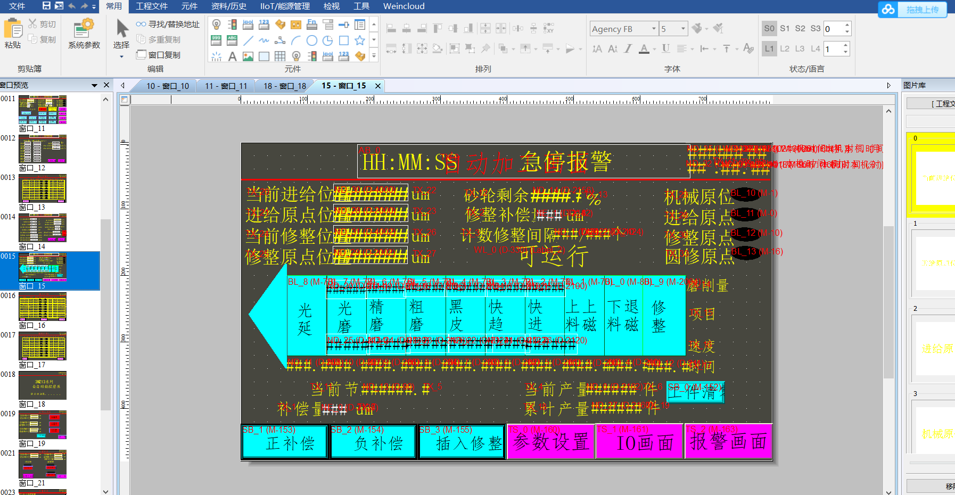Insert a picture element from the gallery
This screenshot has height=495, width=955.
[248, 56]
